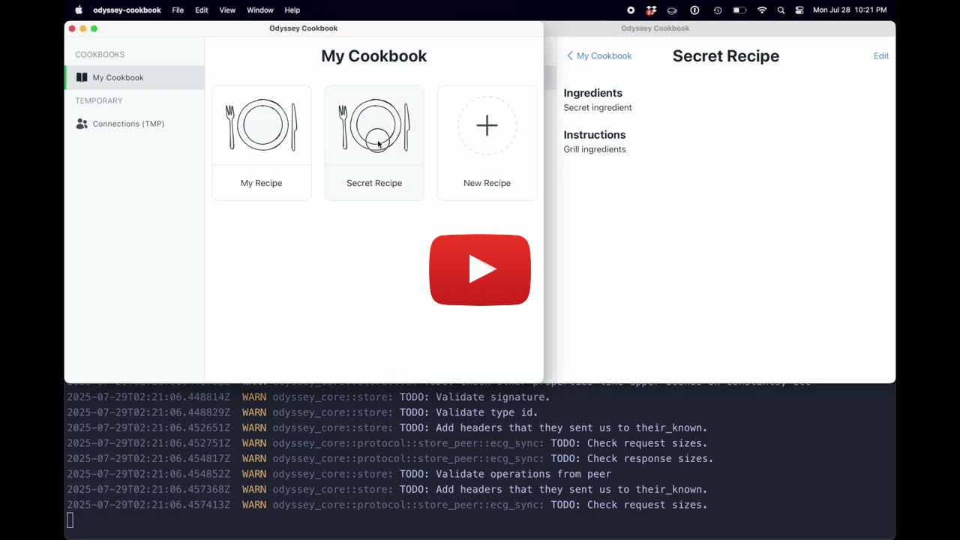
Task: Click the book icon beside My Cookbook
Action: coord(82,77)
